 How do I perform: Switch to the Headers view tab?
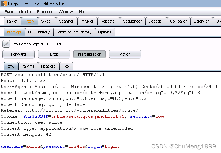48,66
